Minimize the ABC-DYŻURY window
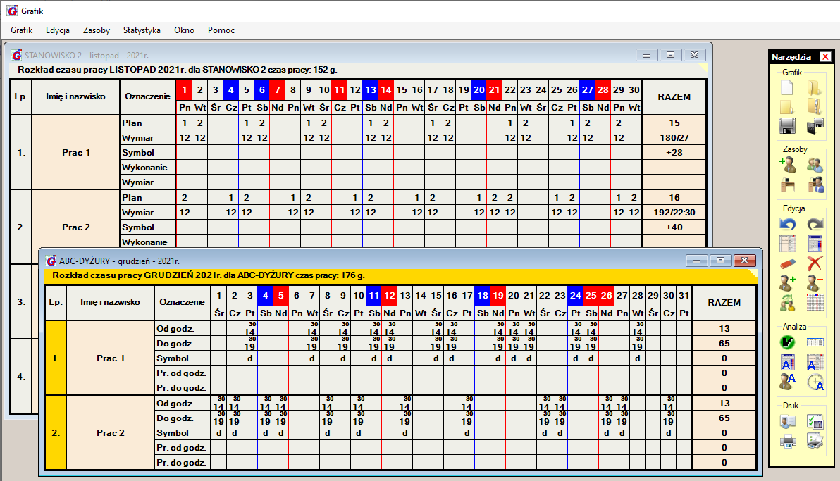The width and height of the screenshot is (840, 481). click(697, 261)
